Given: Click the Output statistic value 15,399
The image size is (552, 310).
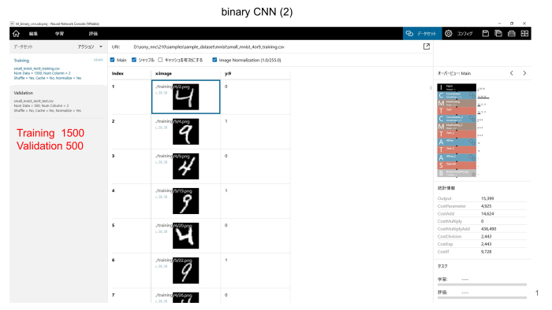Looking at the screenshot, I should (487, 198).
